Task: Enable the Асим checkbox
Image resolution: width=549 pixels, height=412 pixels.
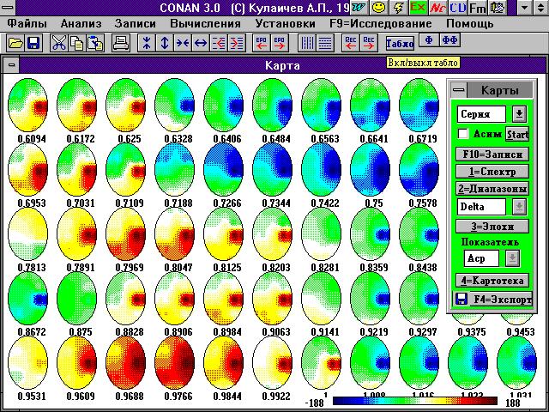Action: click(x=464, y=134)
